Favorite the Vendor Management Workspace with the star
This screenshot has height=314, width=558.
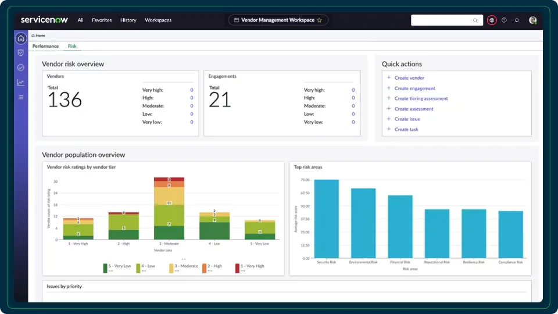(319, 20)
